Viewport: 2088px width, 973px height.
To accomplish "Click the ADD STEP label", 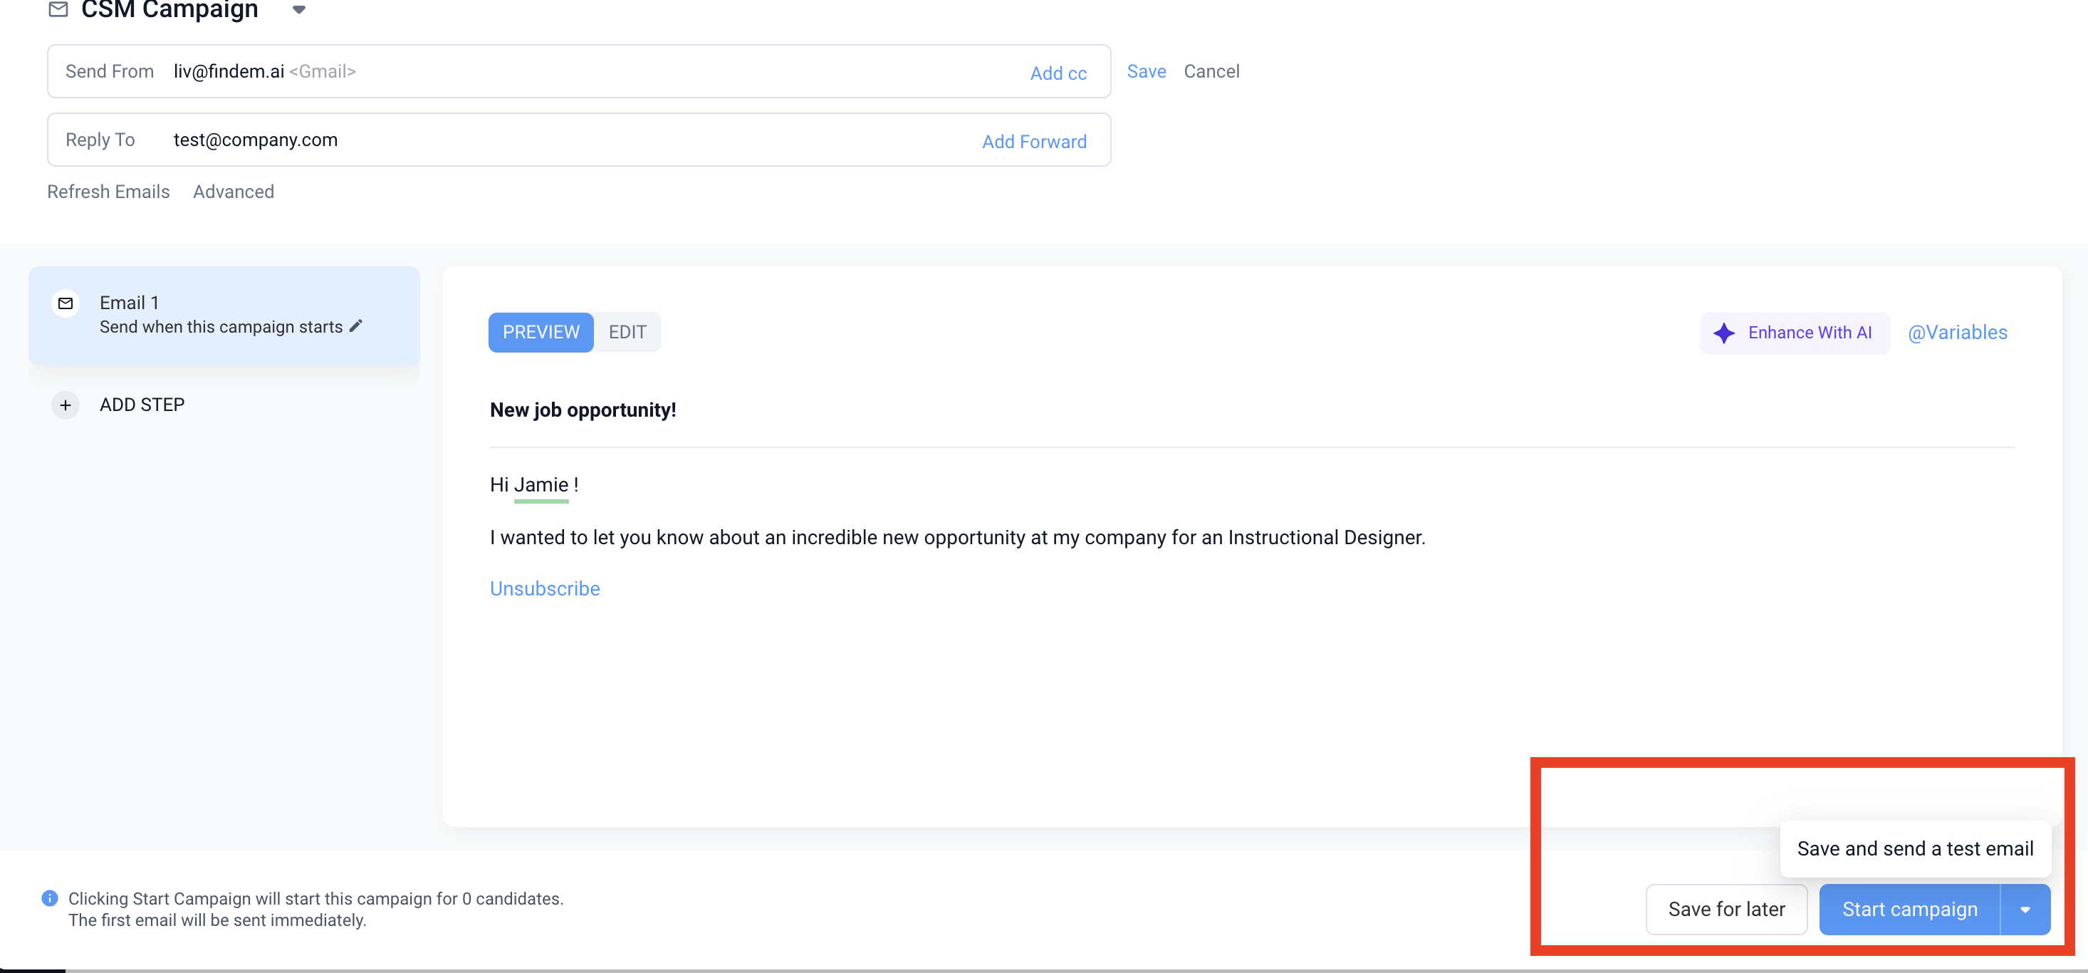I will (142, 405).
